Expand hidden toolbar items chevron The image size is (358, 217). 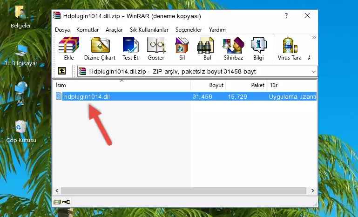point(314,37)
